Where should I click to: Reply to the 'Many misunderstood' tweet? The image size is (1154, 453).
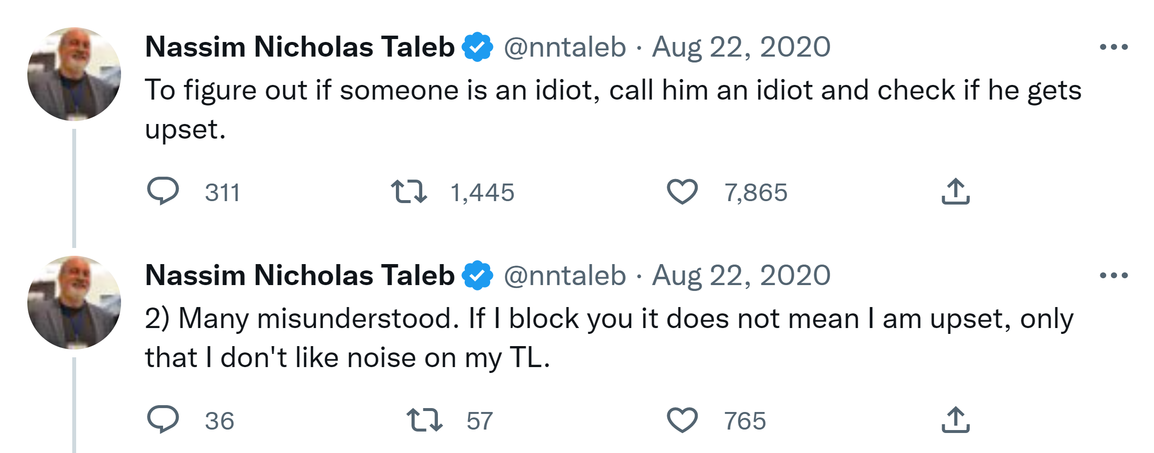pos(163,419)
